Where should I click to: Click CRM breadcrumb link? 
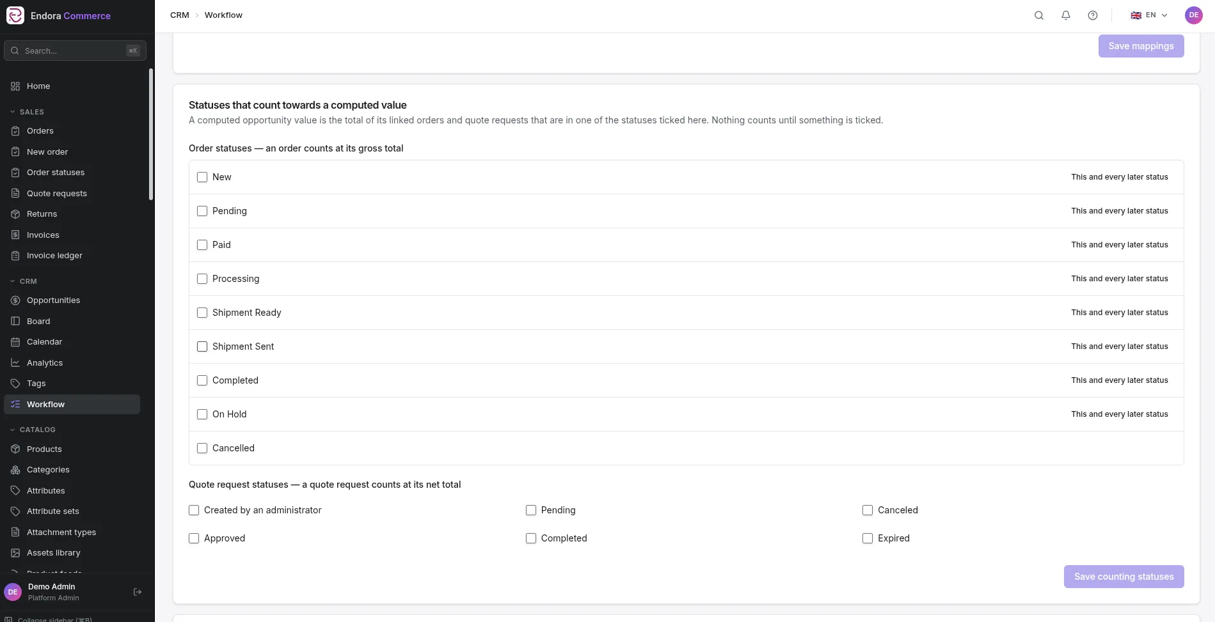tap(180, 15)
